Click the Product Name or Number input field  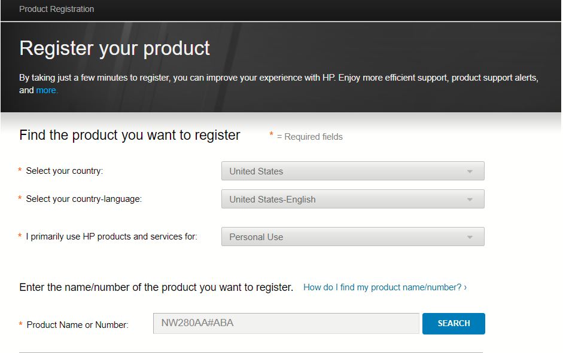point(286,323)
